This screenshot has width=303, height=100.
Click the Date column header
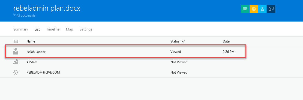point(226,41)
